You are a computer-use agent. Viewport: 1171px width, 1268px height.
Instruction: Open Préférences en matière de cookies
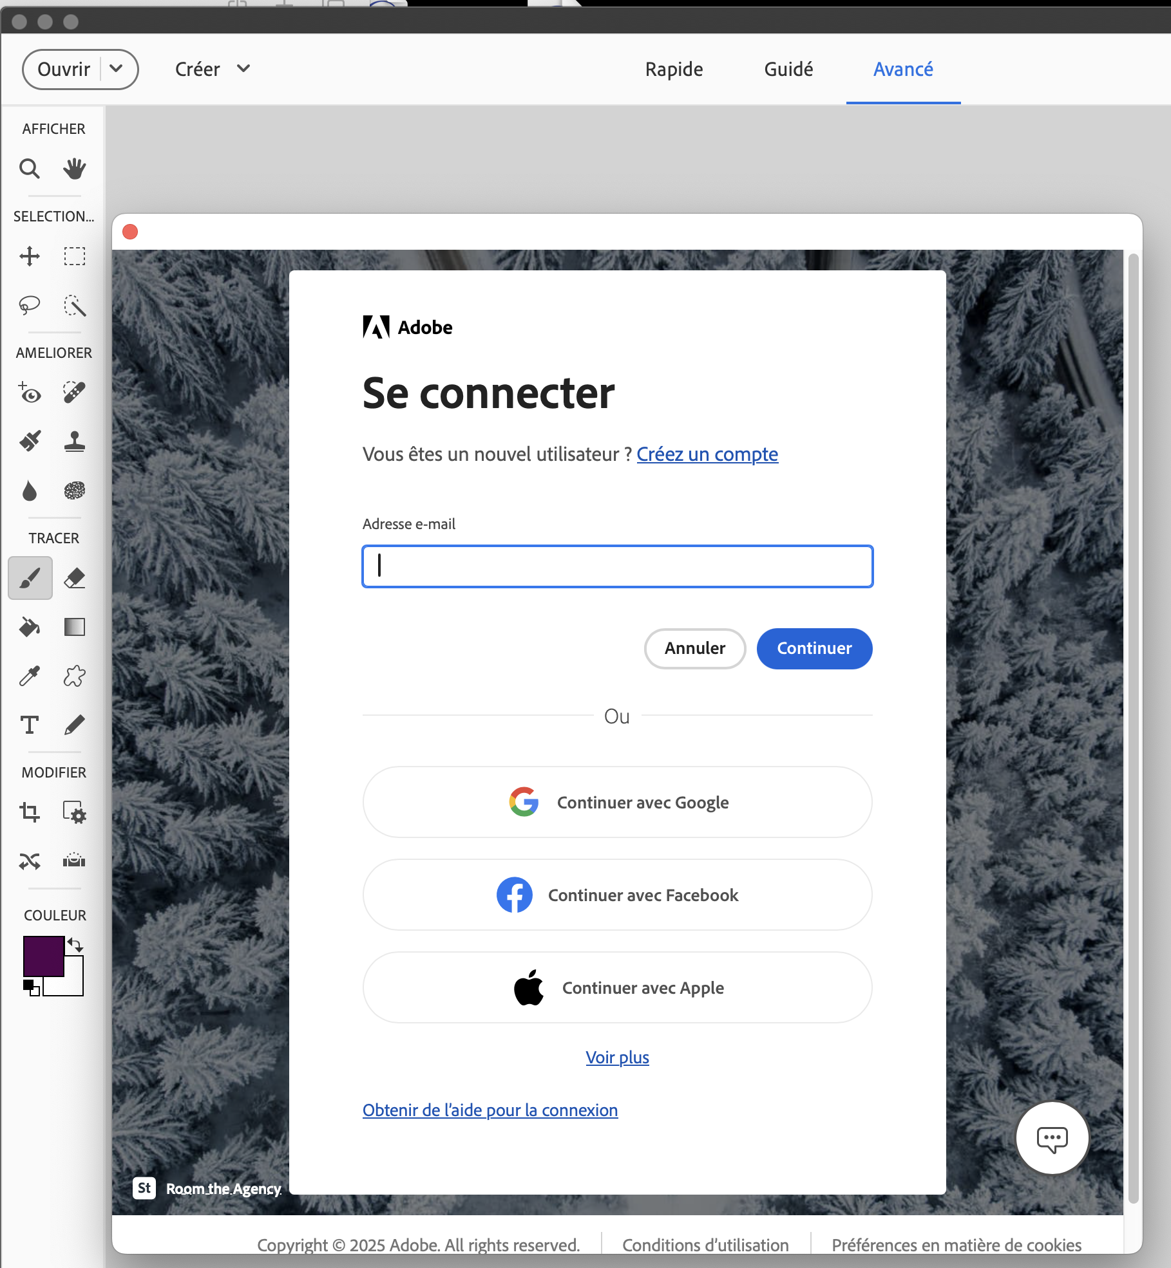point(957,1245)
